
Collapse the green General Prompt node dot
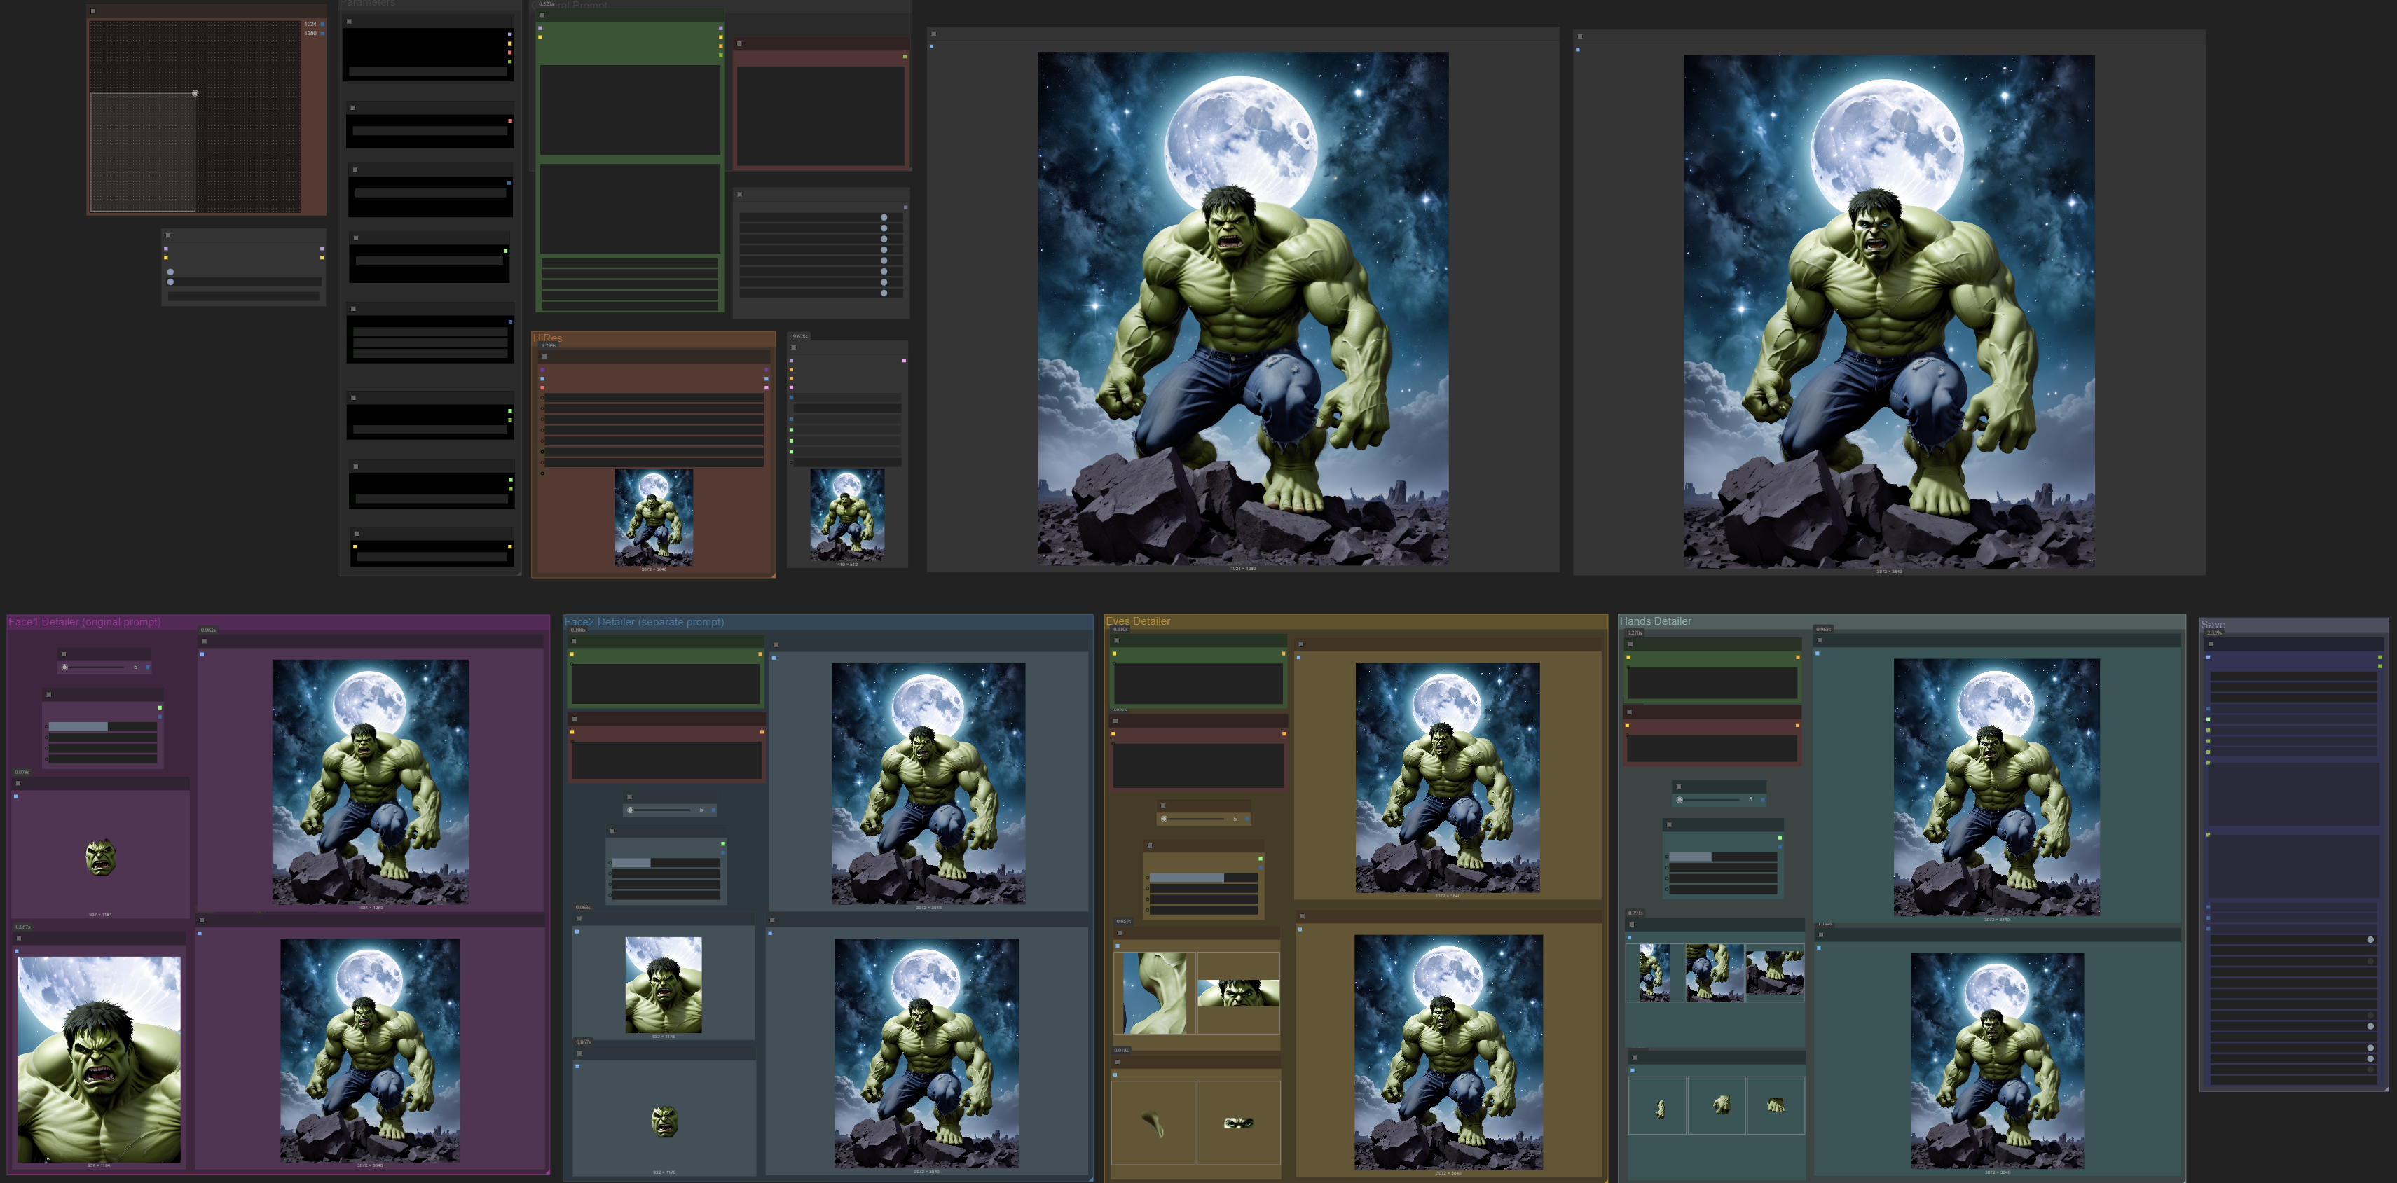click(x=542, y=15)
